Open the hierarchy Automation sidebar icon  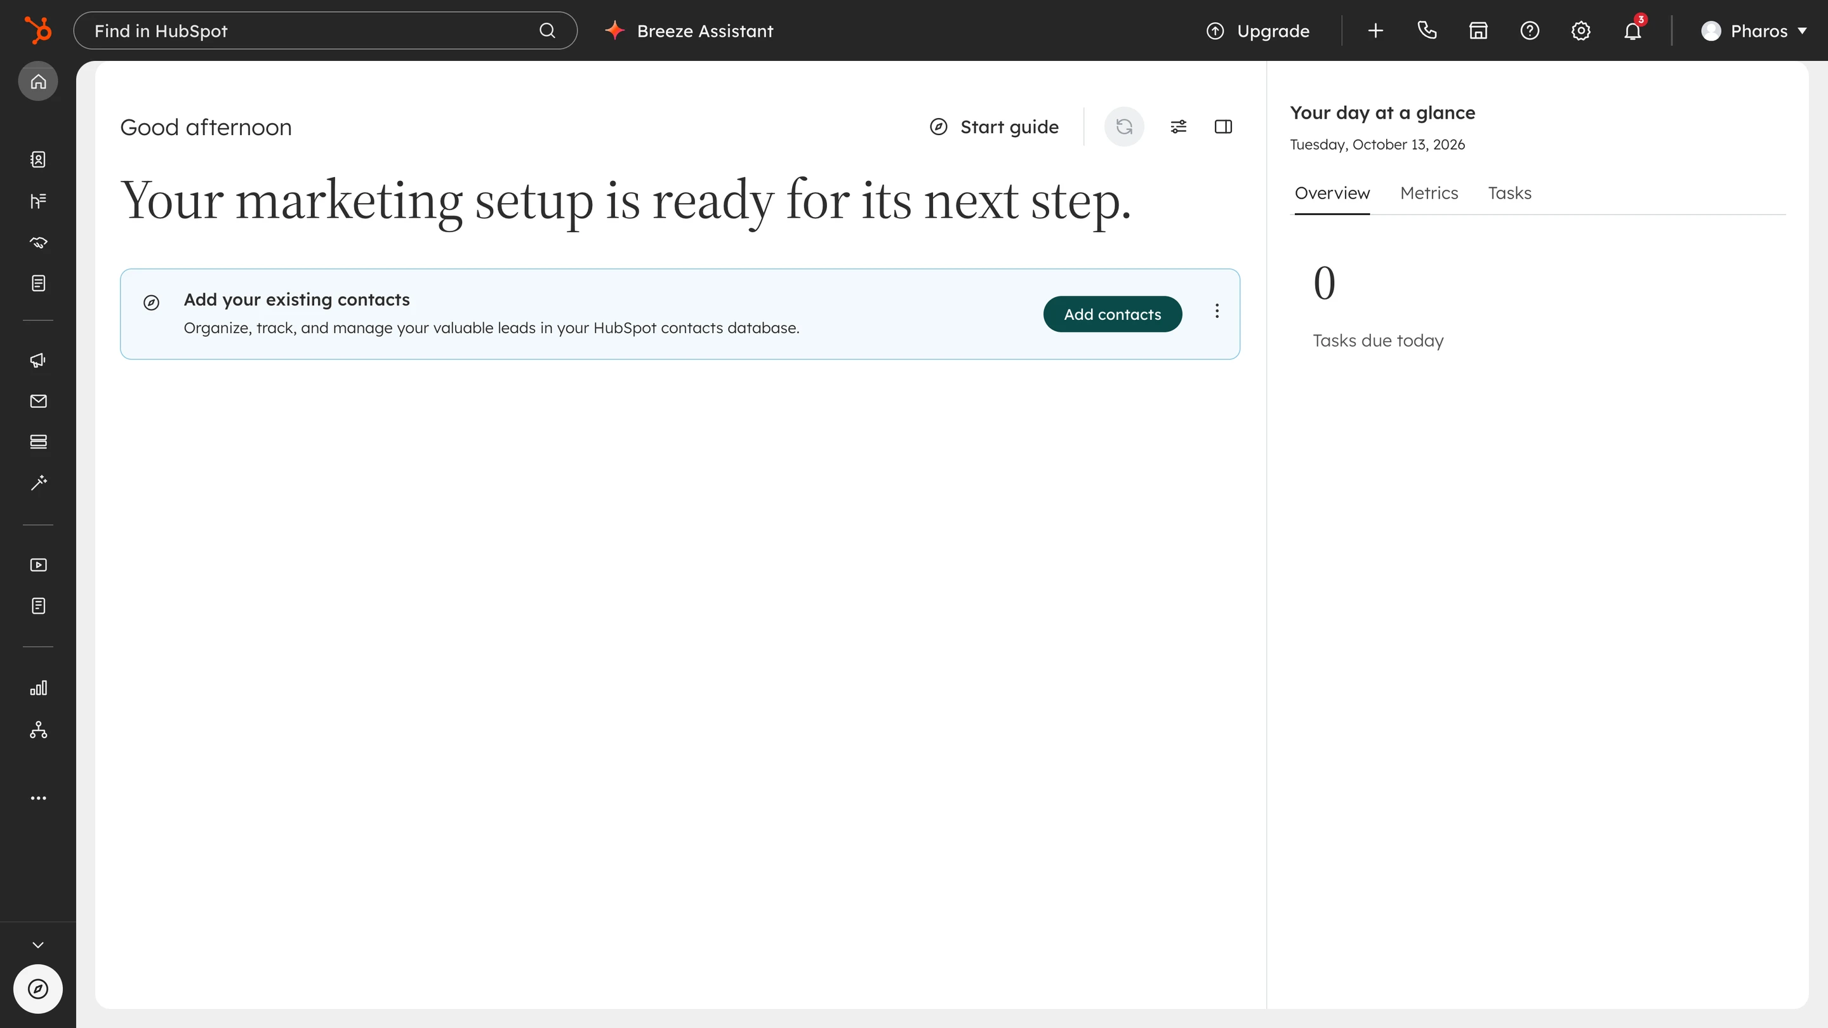click(38, 730)
